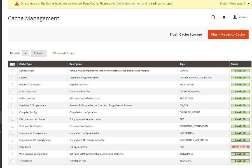Screen dimensions: 252x168
Task: Click the Submit button
Action: [x=39, y=53]
